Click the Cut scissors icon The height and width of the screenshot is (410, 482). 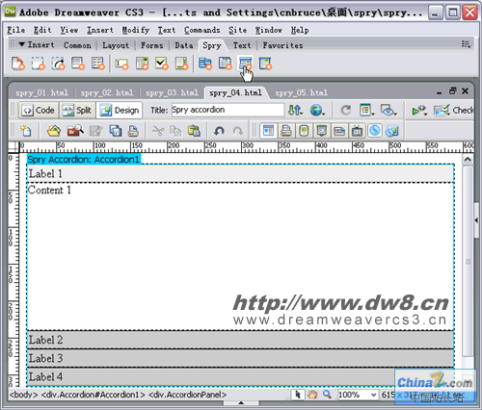click(157, 131)
